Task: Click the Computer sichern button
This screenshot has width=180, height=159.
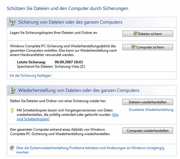Action: point(148,47)
